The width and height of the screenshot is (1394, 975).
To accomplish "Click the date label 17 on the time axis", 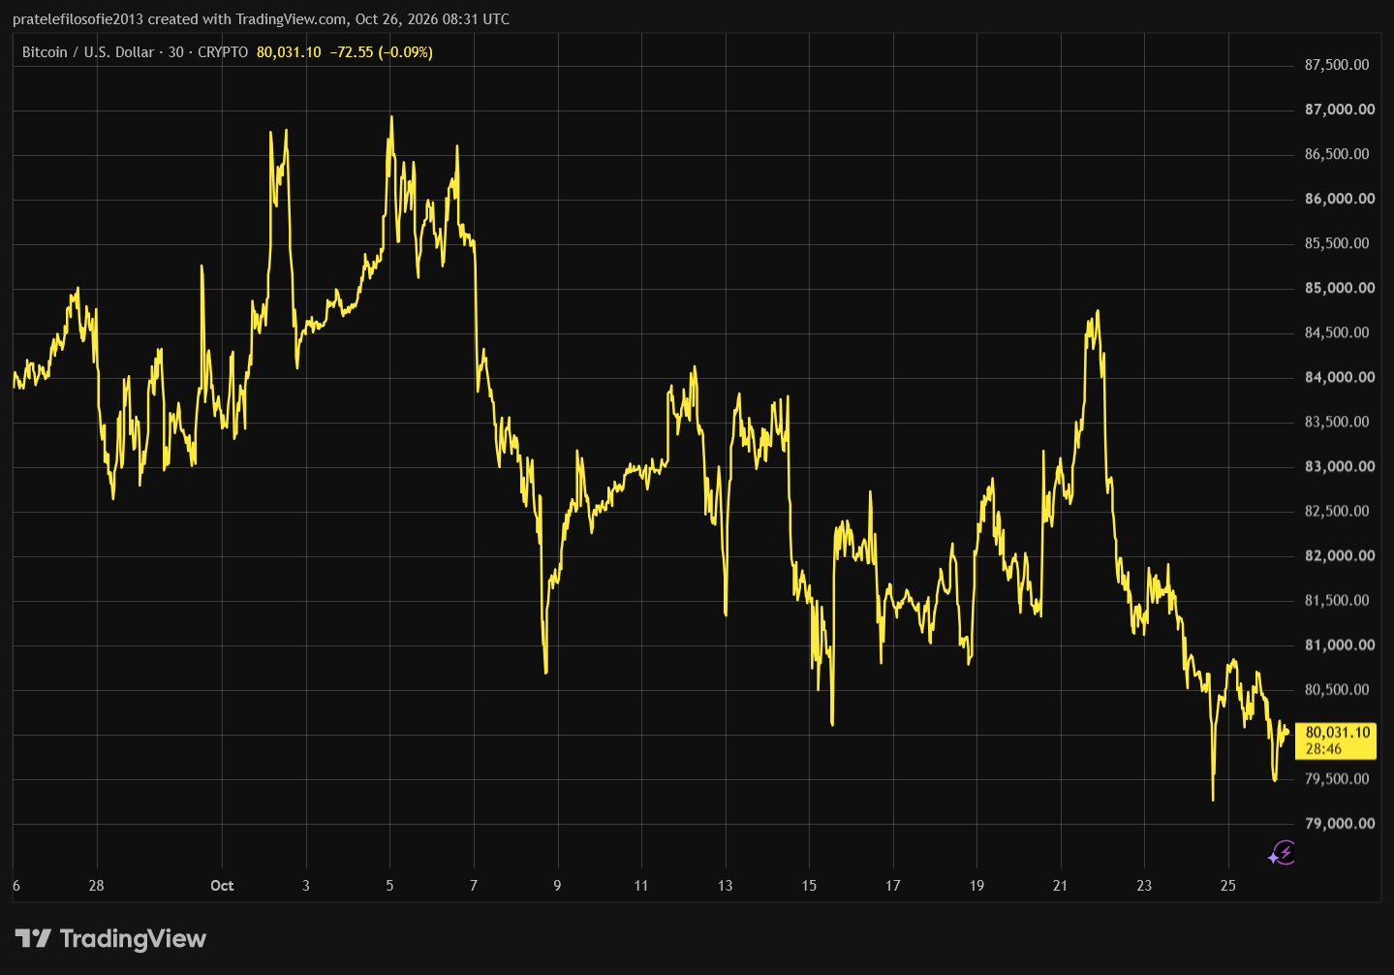I will pos(893,886).
